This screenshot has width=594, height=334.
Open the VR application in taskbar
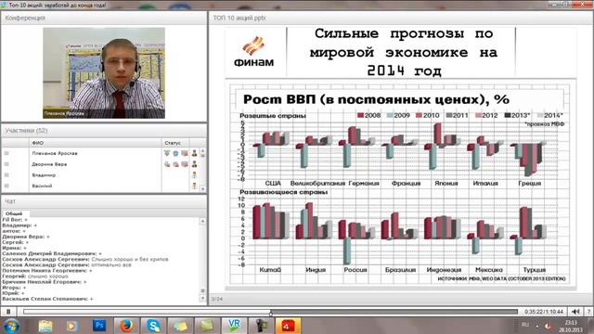click(x=234, y=326)
